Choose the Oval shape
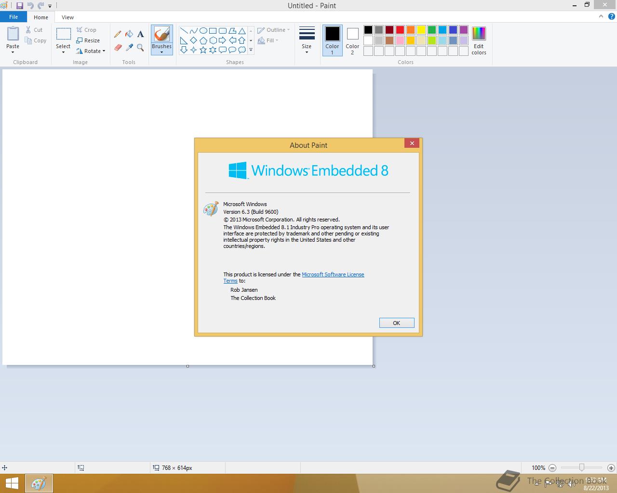This screenshot has height=493, width=617. click(x=203, y=31)
